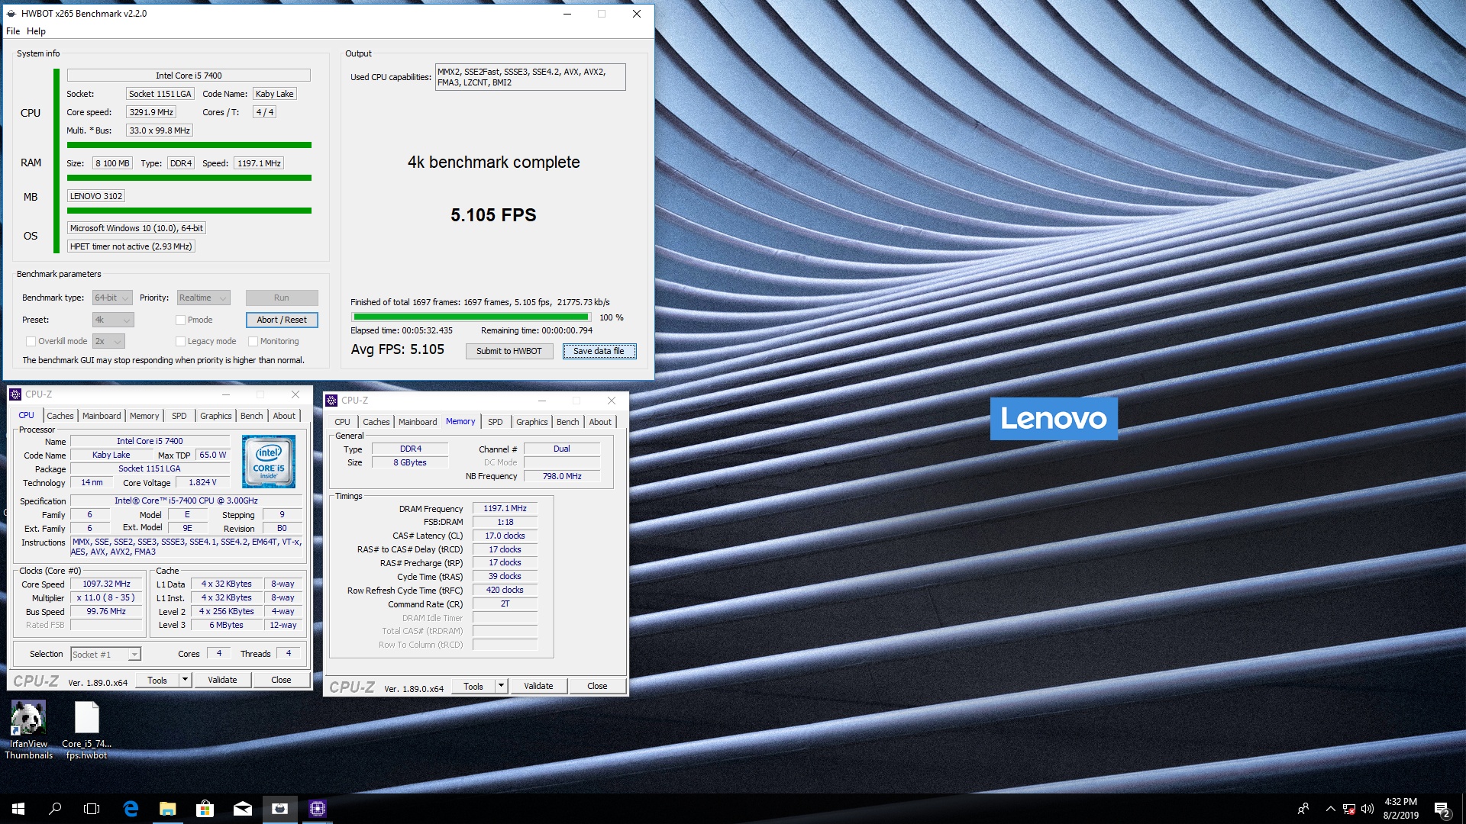Switch to SPD tab in right CPU-Z
The height and width of the screenshot is (824, 1466).
(496, 422)
